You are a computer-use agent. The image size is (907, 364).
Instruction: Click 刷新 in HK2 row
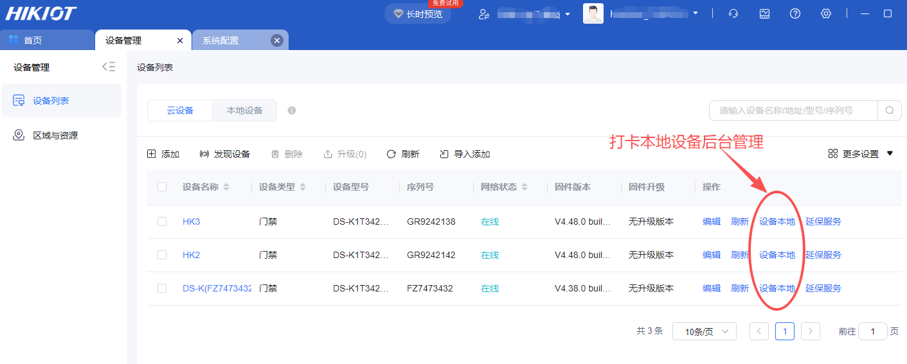coord(740,255)
